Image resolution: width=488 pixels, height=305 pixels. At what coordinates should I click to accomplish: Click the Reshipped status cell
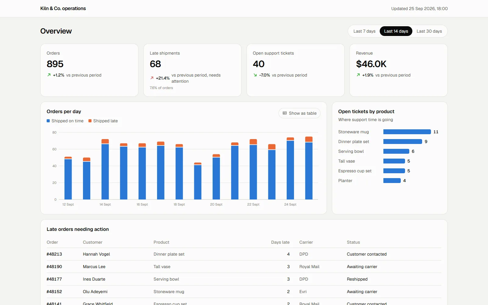(x=357, y=279)
